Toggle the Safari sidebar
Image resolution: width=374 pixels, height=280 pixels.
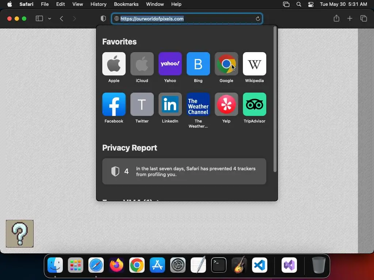(39, 19)
